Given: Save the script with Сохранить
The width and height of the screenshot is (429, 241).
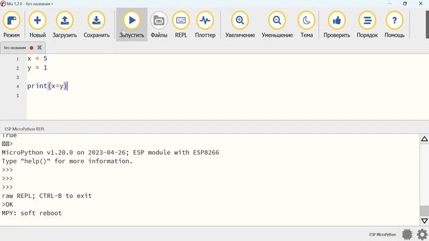Looking at the screenshot, I should click(x=97, y=25).
